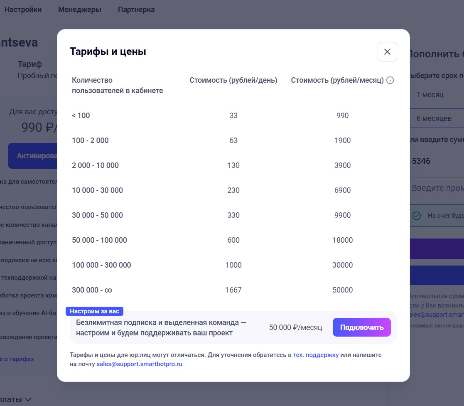Click the purple payment button behind dialog
464x406 pixels.
[x=437, y=249]
